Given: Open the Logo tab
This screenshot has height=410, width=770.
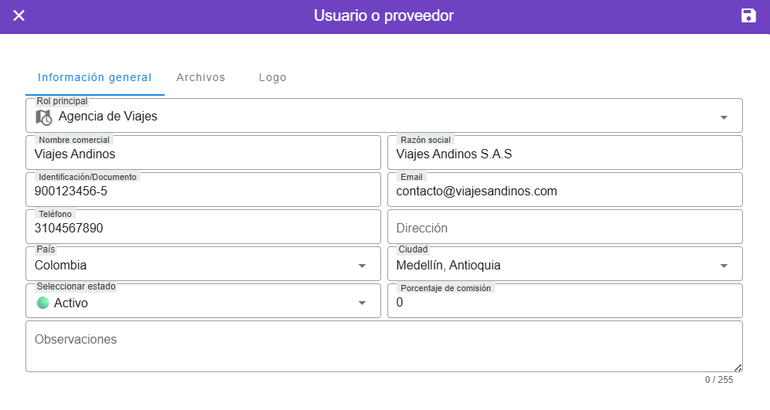Looking at the screenshot, I should [273, 78].
